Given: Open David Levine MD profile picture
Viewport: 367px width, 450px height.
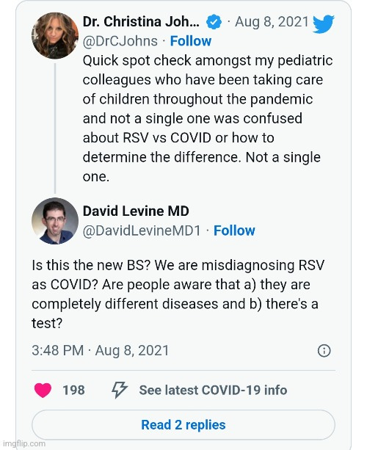Looking at the screenshot, I should click(55, 221).
